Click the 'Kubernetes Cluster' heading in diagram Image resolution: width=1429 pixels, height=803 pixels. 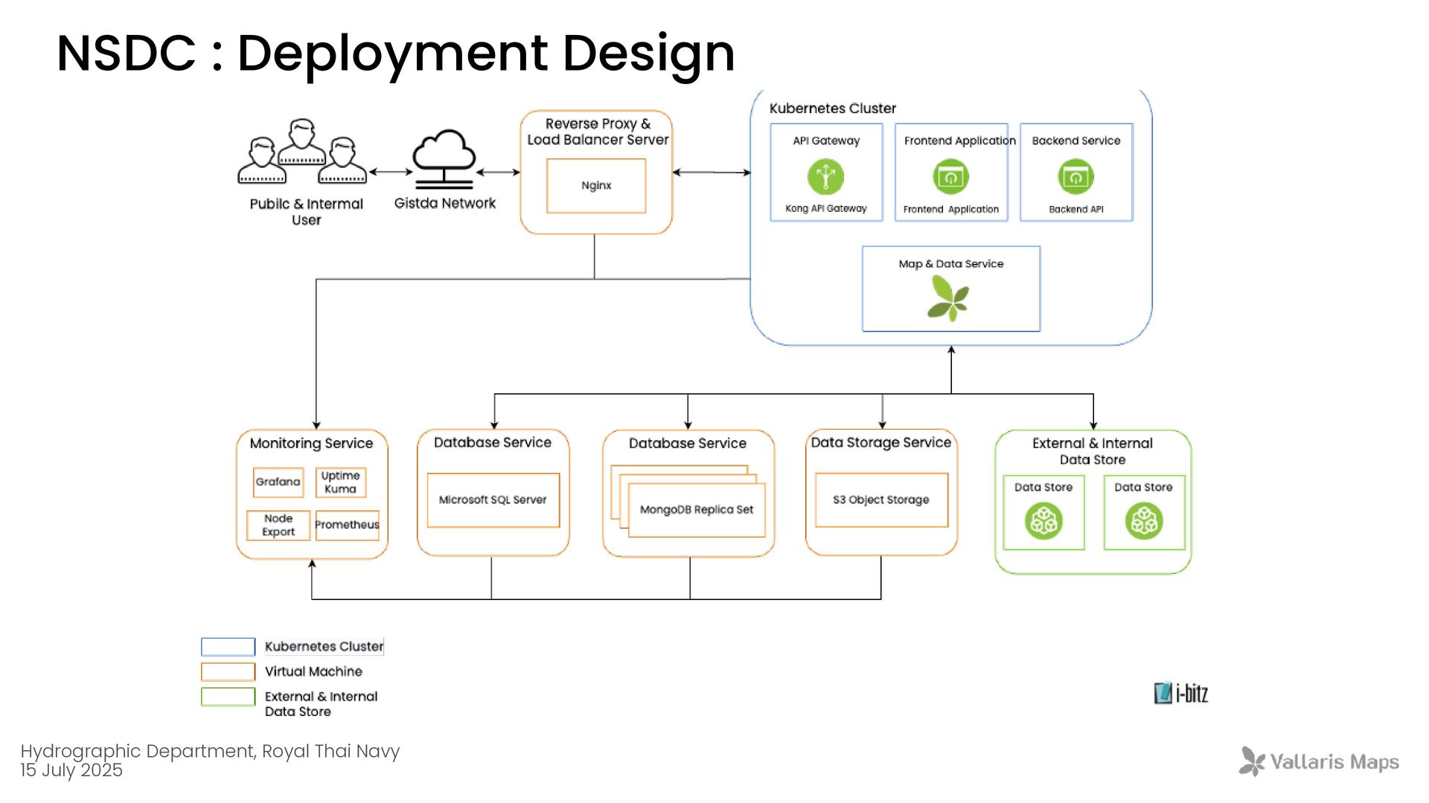pyautogui.click(x=832, y=109)
